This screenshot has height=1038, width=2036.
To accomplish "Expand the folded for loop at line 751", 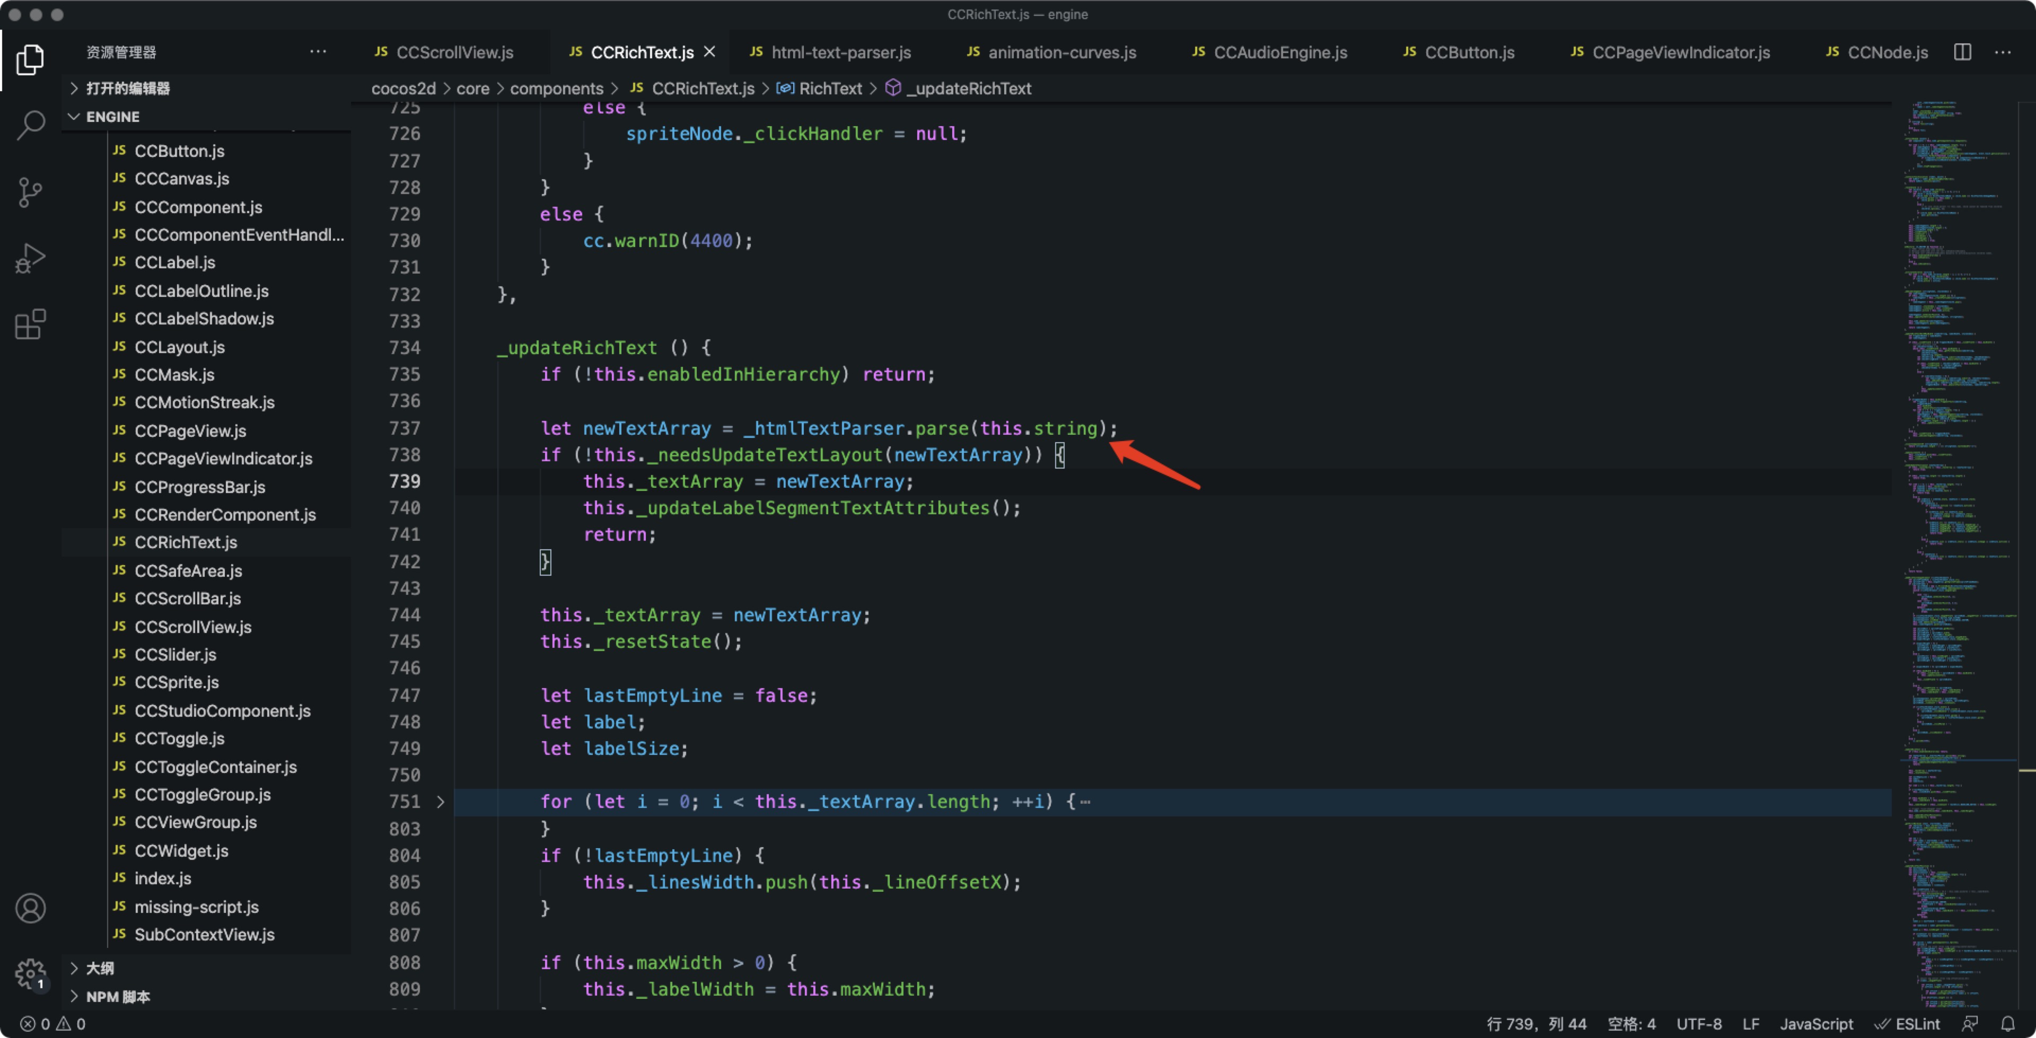I will [441, 802].
